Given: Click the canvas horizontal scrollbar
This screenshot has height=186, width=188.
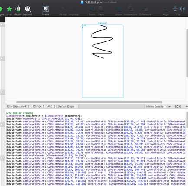Looking at the screenshot, I should (x=89, y=102).
